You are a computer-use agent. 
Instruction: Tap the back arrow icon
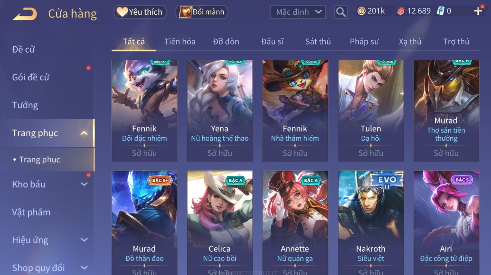click(25, 14)
